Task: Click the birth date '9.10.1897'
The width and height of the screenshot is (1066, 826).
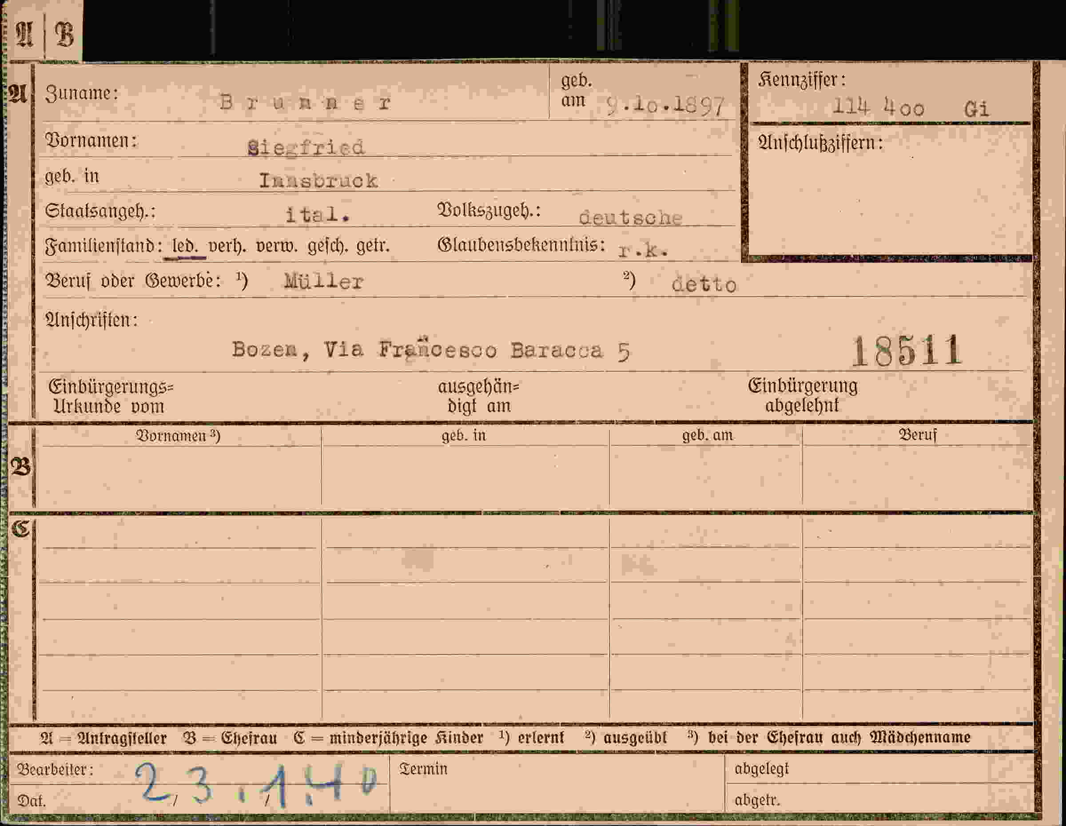Action: 665,106
